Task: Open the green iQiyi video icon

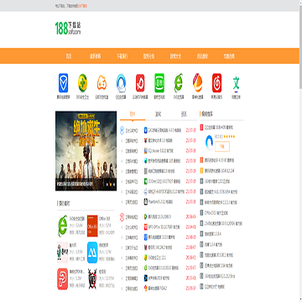Action: [159, 83]
